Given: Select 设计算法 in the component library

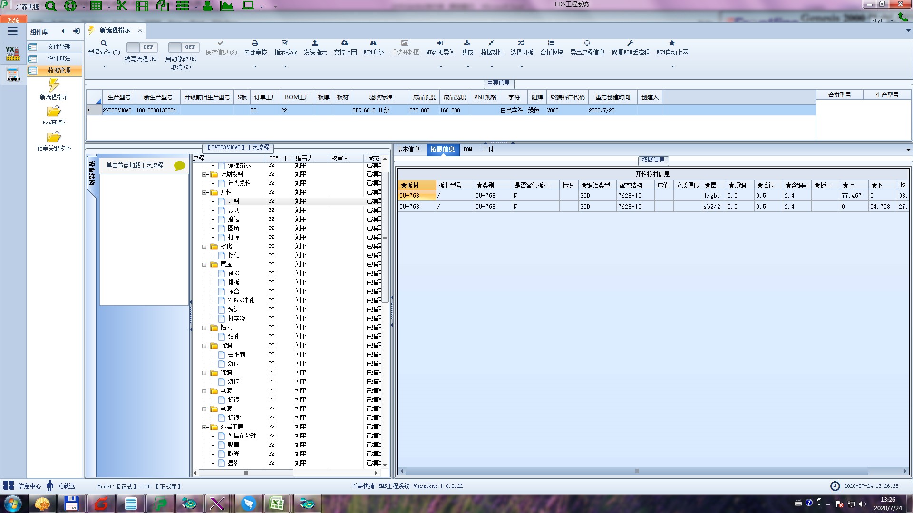Looking at the screenshot, I should tap(59, 59).
